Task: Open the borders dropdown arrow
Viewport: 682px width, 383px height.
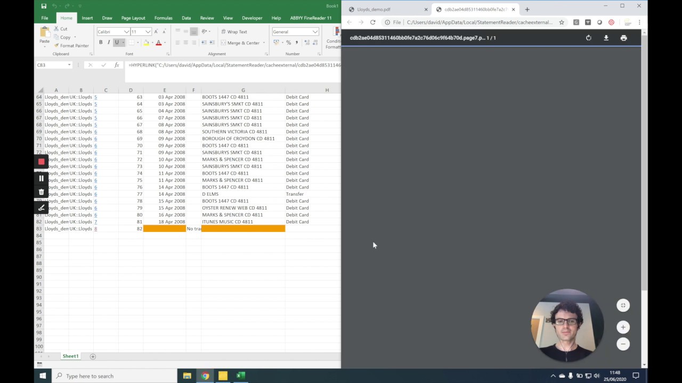Action: coord(138,43)
